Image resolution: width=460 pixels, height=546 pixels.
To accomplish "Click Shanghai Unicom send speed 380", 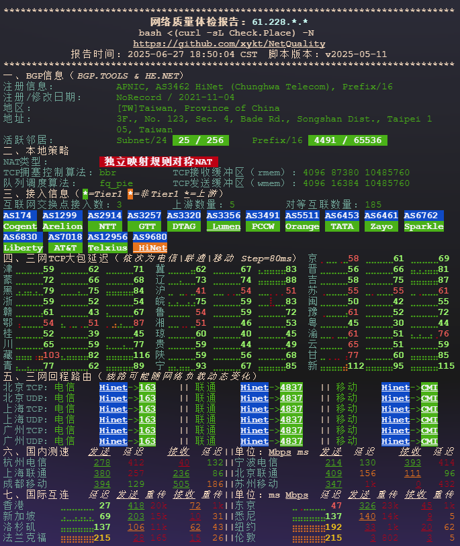I will coord(102,473).
